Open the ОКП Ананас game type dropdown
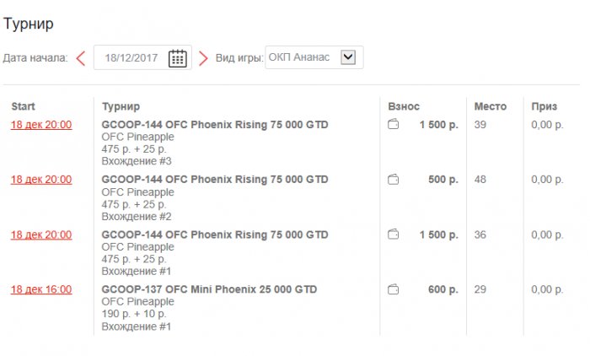The image size is (590, 356). (x=348, y=57)
